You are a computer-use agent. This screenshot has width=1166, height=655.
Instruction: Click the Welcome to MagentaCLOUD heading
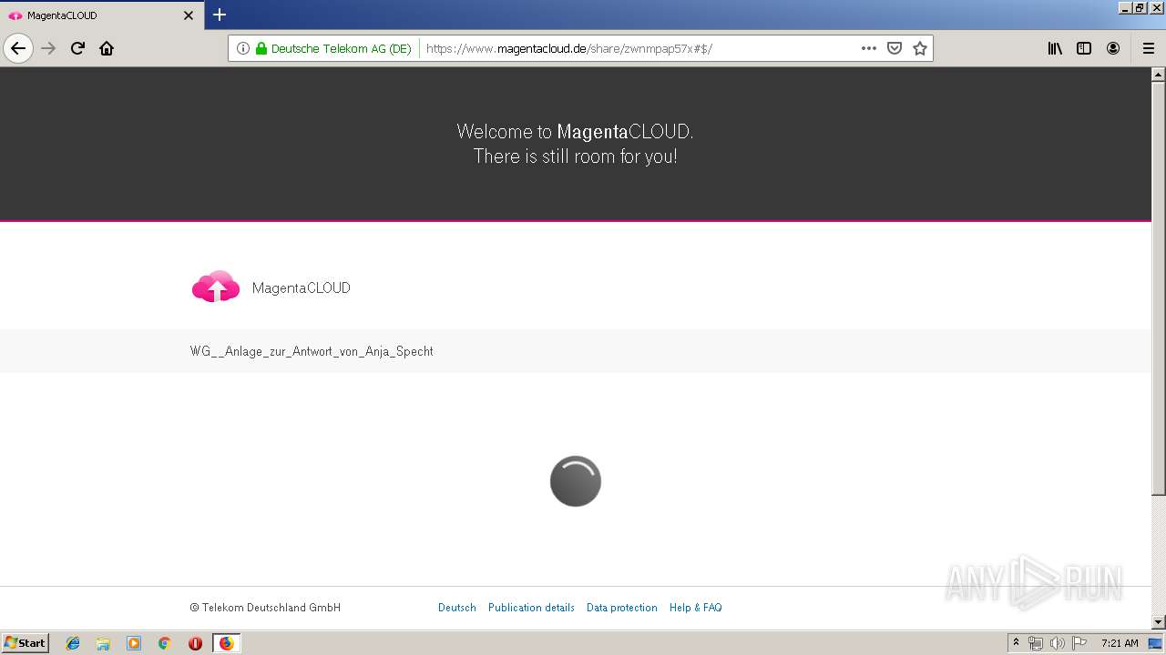coord(575,144)
